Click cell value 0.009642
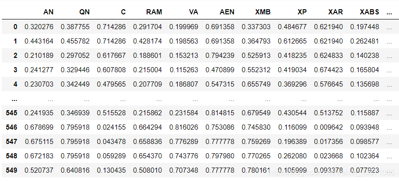 [328, 127]
